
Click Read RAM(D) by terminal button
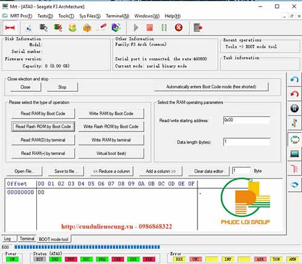[x=43, y=140]
